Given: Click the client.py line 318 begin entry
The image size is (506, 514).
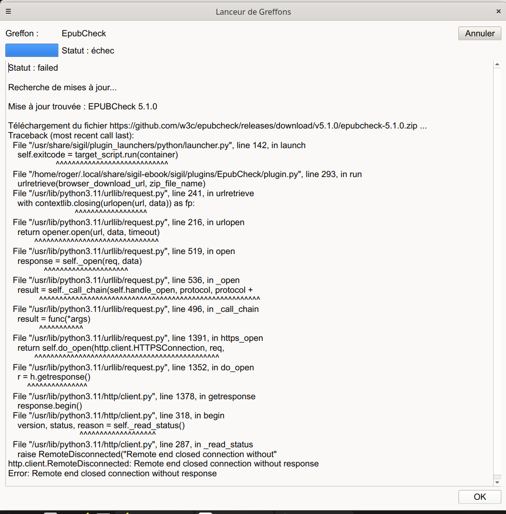Looking at the screenshot, I should 119,415.
